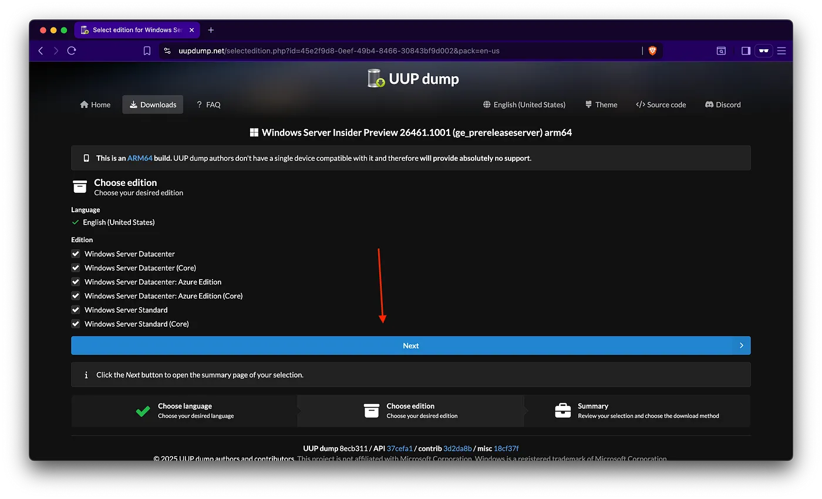Image resolution: width=822 pixels, height=499 pixels.
Task: Toggle the browser sidebar panel icon
Action: 746,51
